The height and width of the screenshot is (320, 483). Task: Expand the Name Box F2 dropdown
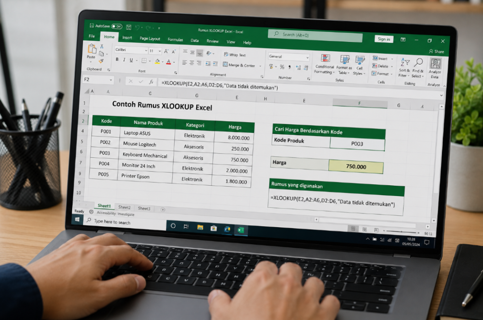coord(111,80)
